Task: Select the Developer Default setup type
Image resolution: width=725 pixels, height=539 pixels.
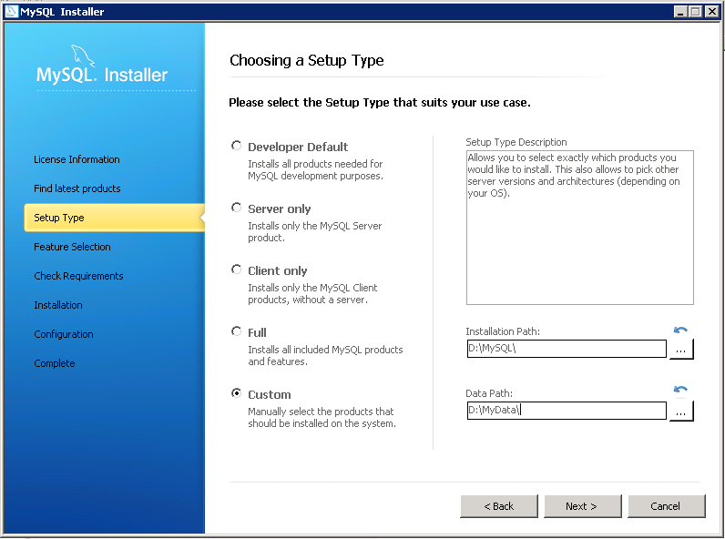Action: point(236,146)
